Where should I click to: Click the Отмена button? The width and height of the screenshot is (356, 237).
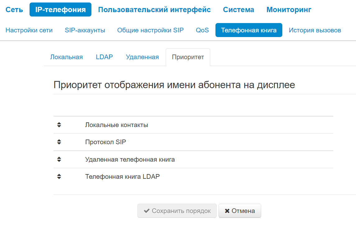click(x=240, y=211)
